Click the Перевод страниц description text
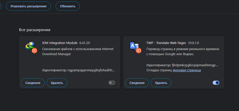The width and height of the screenshot is (239, 111). [183, 52]
